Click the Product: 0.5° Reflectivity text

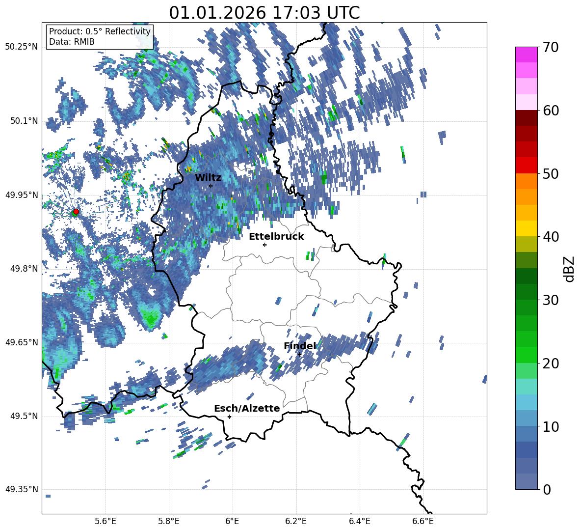pos(100,31)
